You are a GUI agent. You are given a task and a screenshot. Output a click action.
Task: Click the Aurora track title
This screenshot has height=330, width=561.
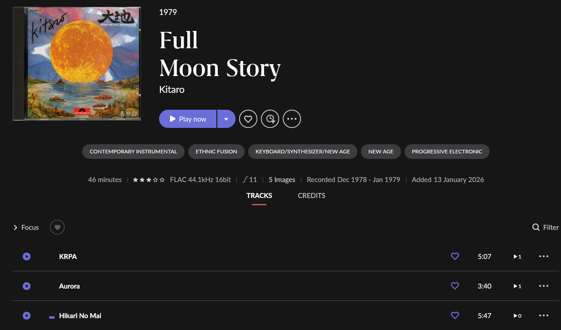tap(70, 286)
